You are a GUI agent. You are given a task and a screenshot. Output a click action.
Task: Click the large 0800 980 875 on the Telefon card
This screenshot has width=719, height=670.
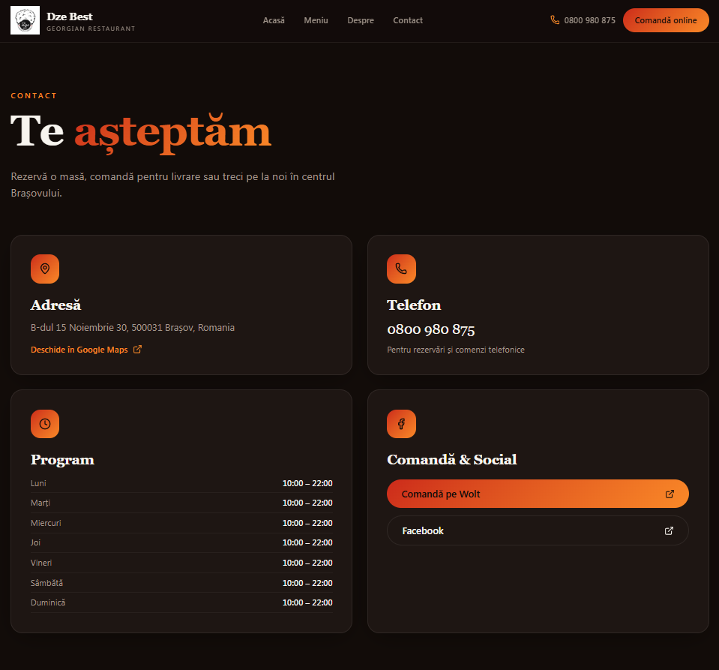point(432,329)
